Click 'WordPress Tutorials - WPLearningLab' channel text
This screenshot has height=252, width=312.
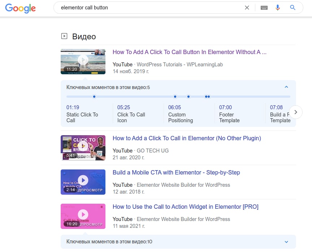point(180,65)
